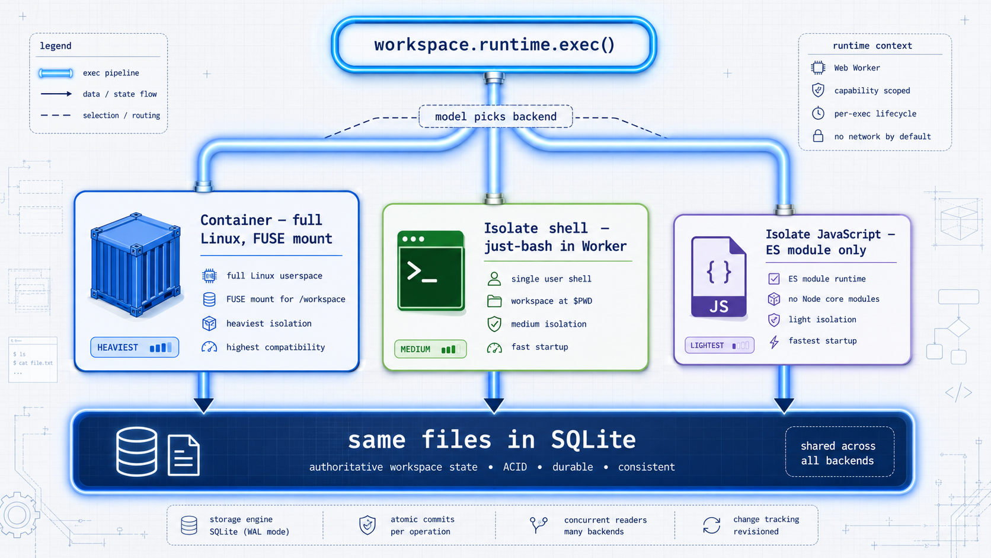Click the Web Worker chip icon
This screenshot has width=991, height=558.
[x=818, y=68]
